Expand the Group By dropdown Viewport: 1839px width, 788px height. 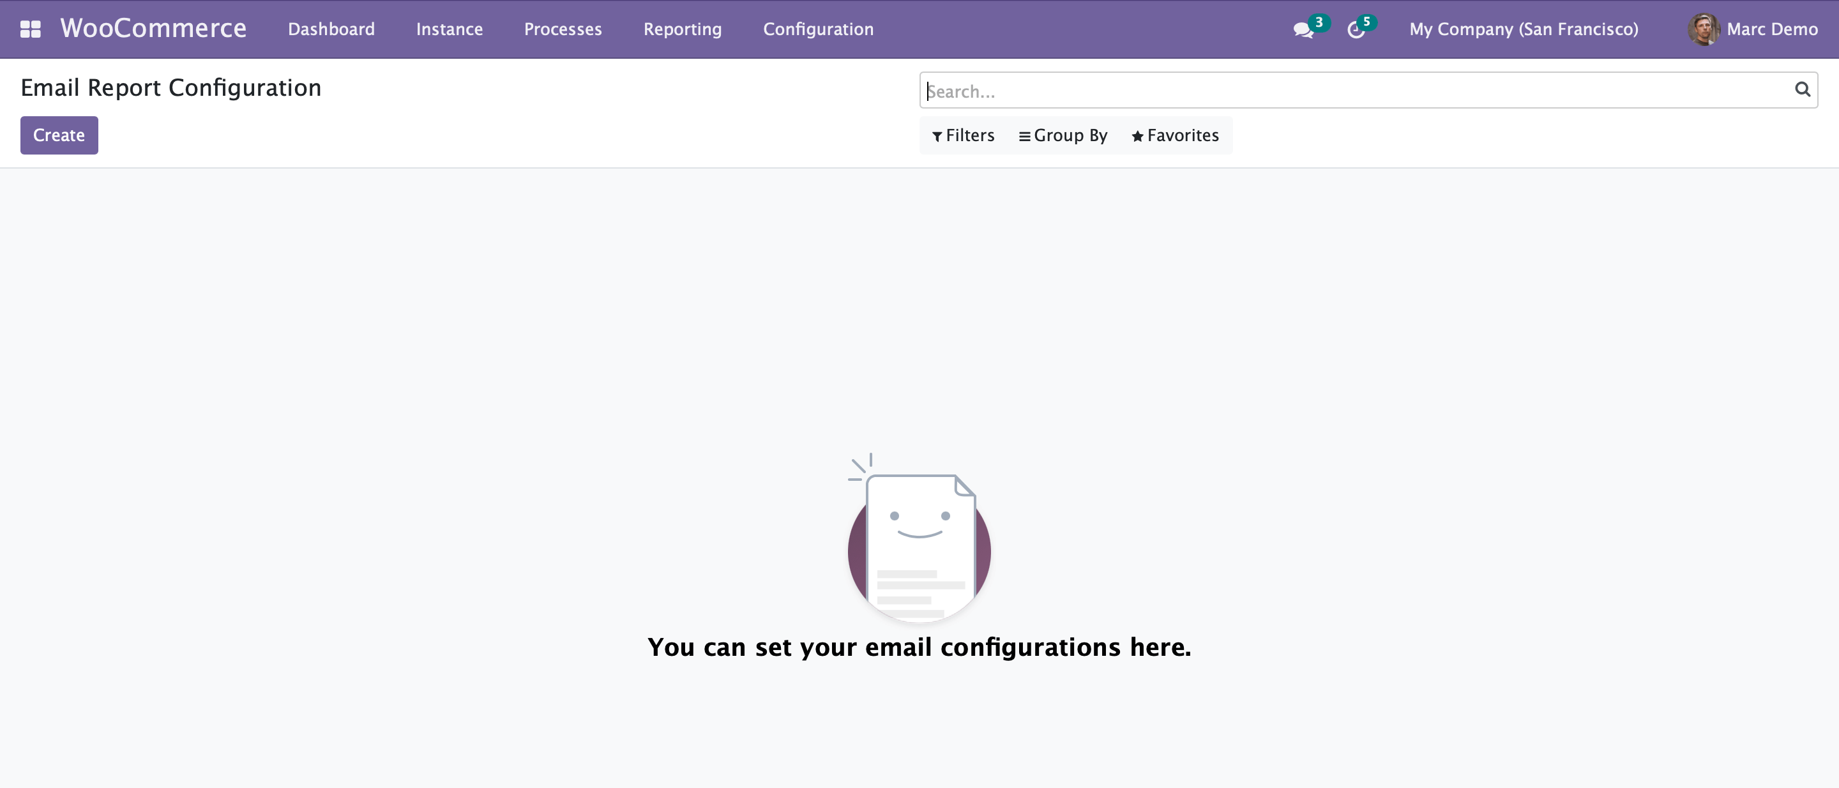click(x=1063, y=135)
